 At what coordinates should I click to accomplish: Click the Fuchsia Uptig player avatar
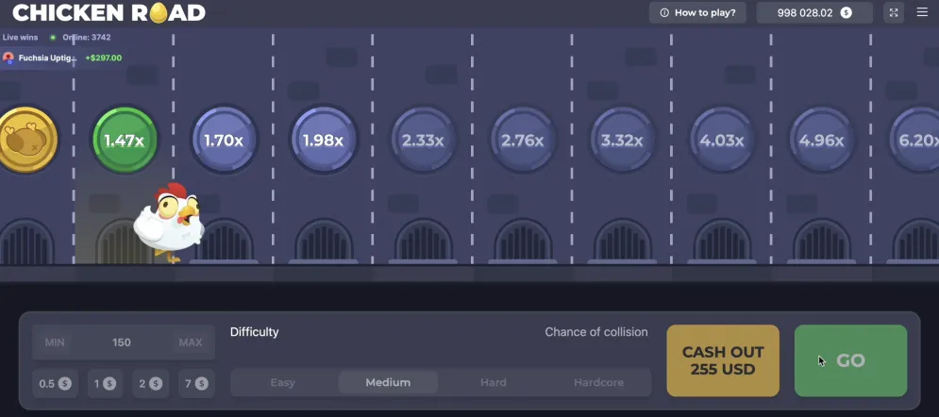(8, 58)
